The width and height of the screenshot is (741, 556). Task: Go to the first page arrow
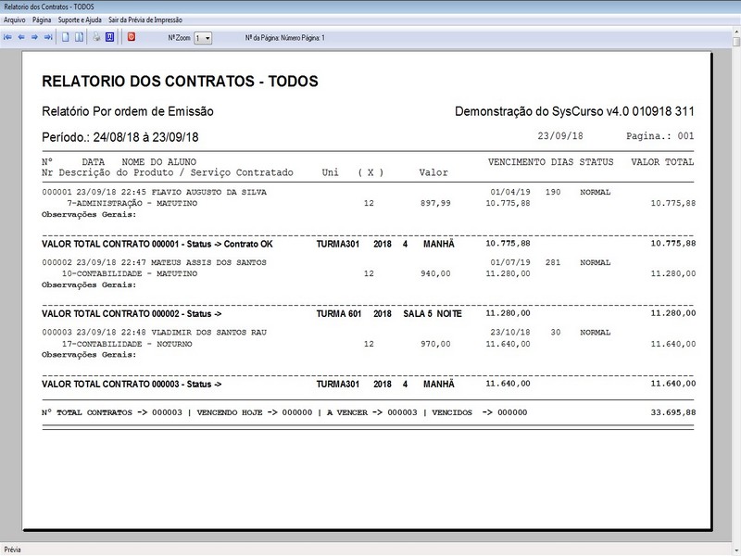(x=7, y=37)
